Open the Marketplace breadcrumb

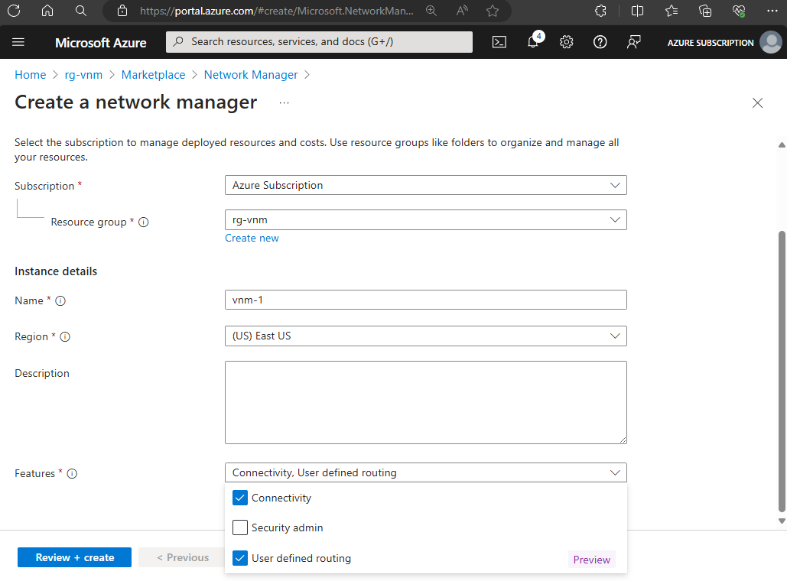coord(153,74)
